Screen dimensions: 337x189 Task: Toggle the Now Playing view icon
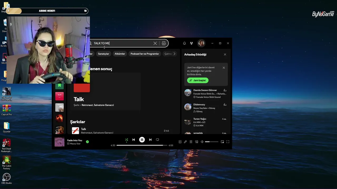tap(180, 142)
